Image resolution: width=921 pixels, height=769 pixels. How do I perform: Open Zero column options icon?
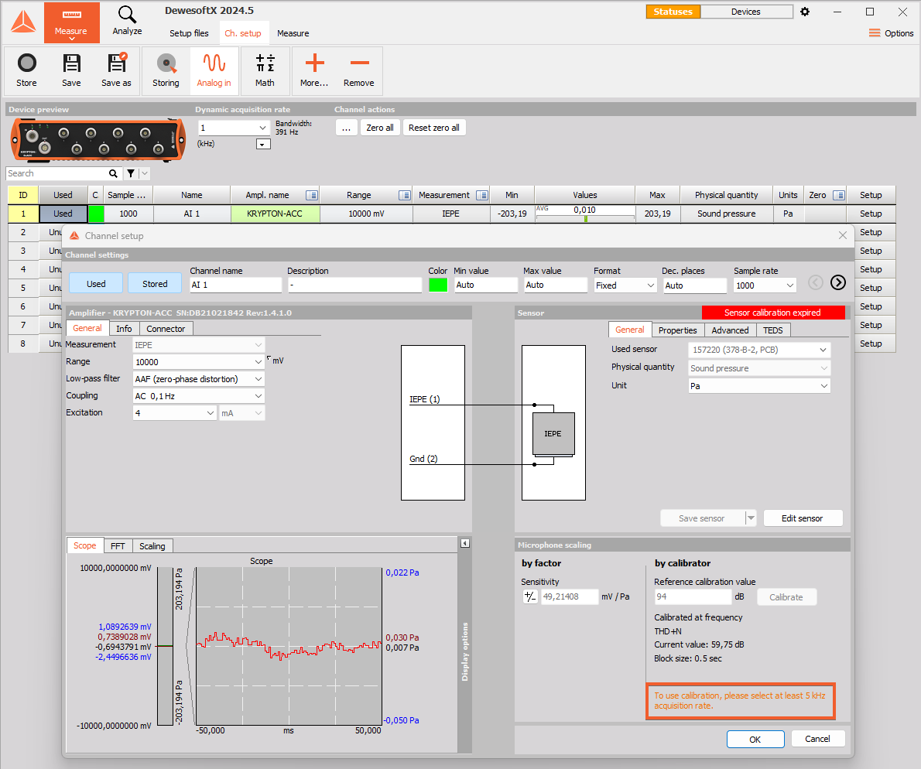840,196
